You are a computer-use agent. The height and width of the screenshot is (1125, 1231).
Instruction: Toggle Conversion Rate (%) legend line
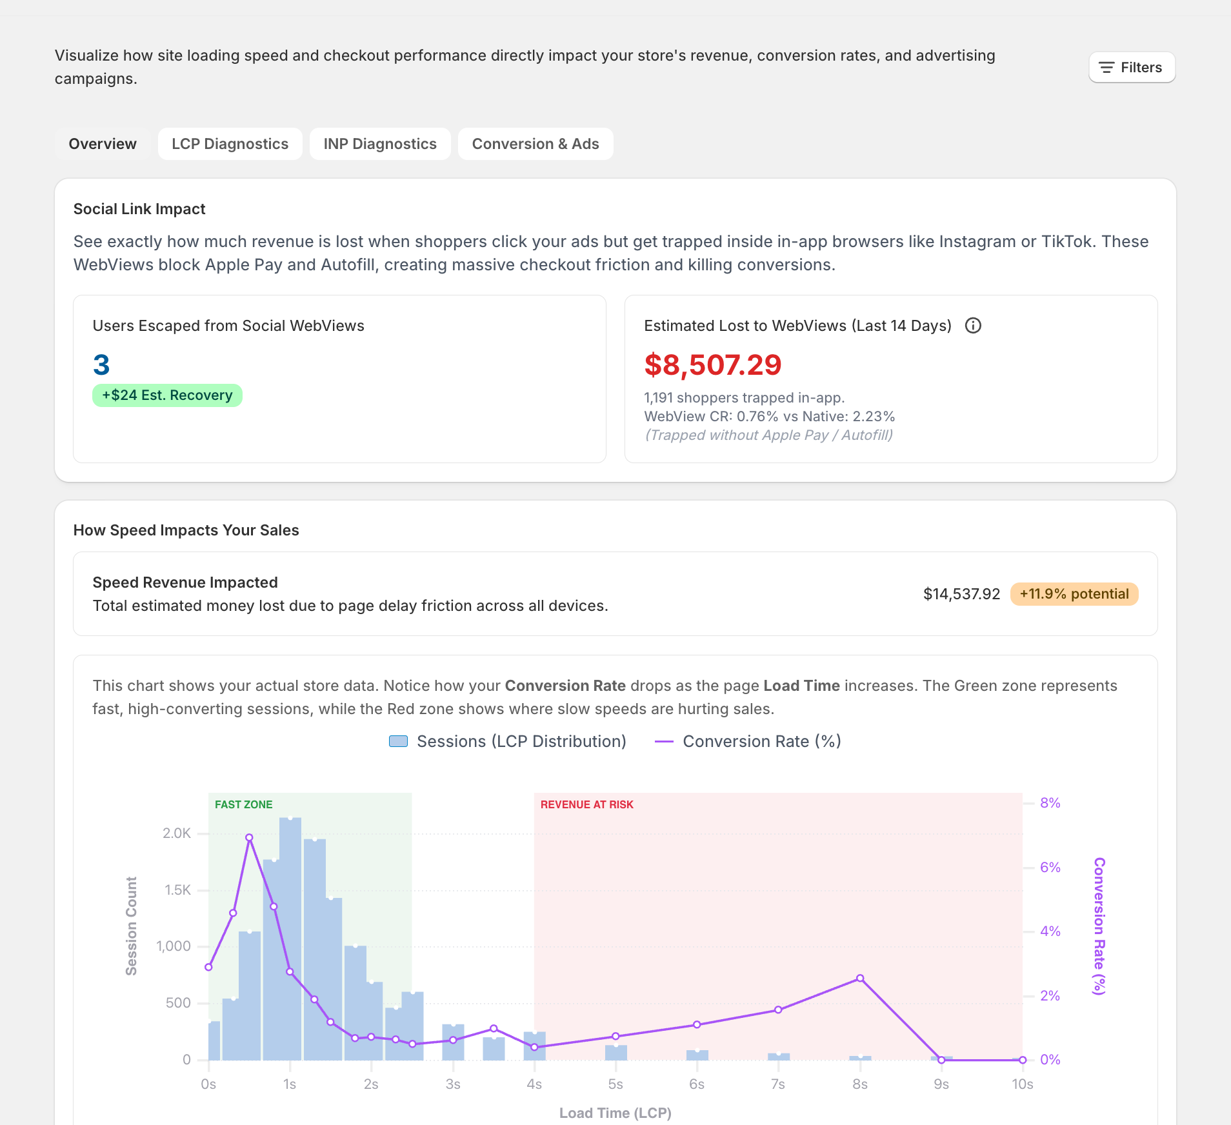pyautogui.click(x=664, y=741)
